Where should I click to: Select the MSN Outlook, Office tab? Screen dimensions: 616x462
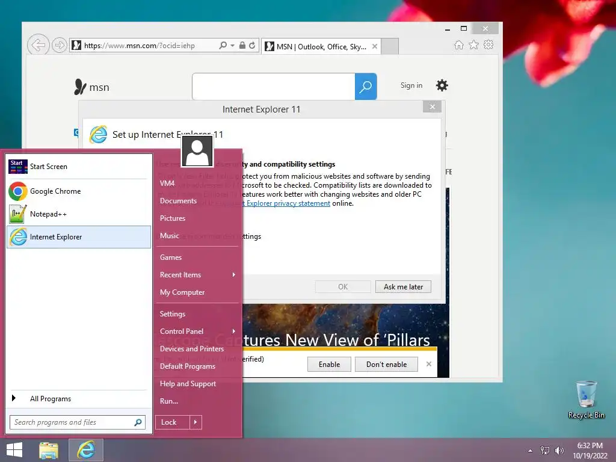click(321, 46)
